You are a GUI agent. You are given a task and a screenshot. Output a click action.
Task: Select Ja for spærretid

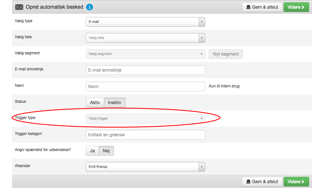[92, 151]
